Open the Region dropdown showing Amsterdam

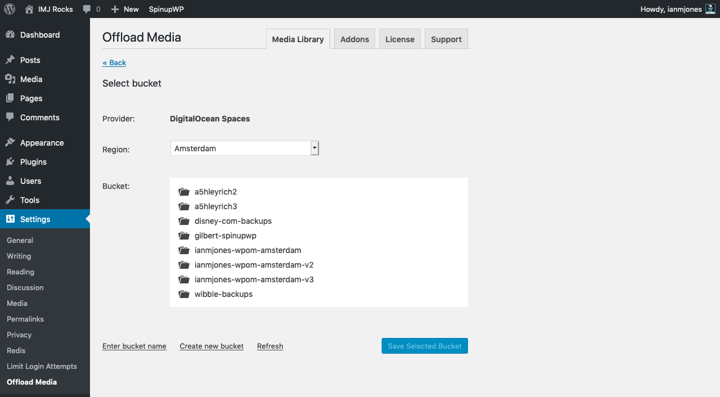click(245, 148)
